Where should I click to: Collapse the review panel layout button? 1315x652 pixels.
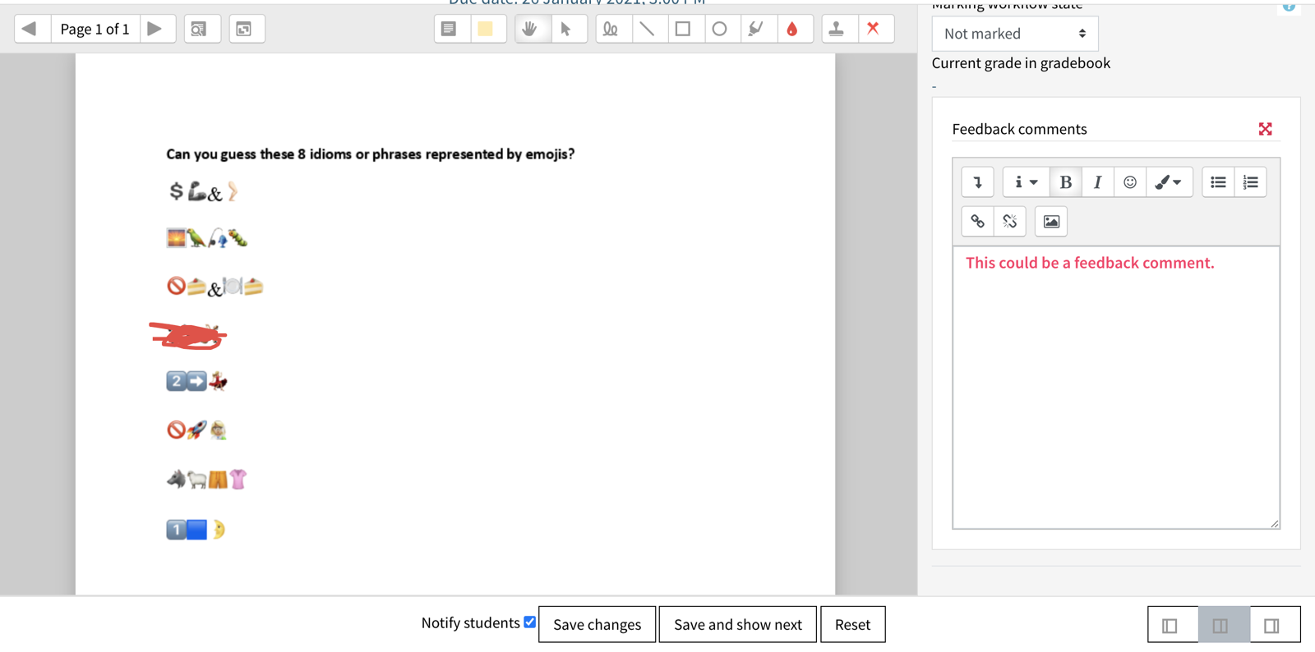point(1173,626)
